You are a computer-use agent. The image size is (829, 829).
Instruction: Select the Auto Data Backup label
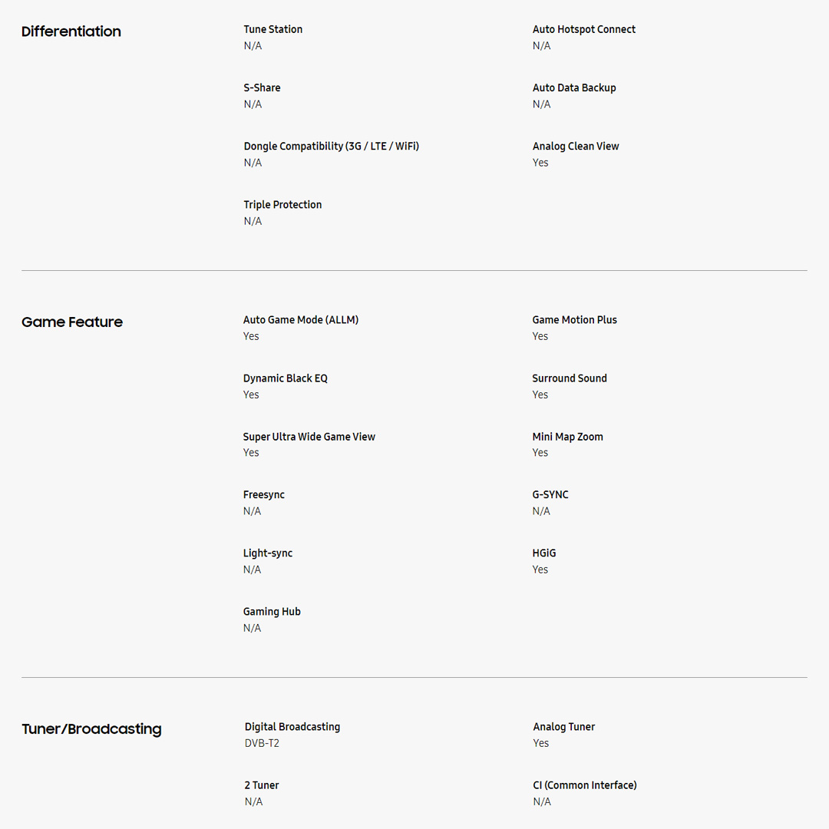[x=574, y=88]
